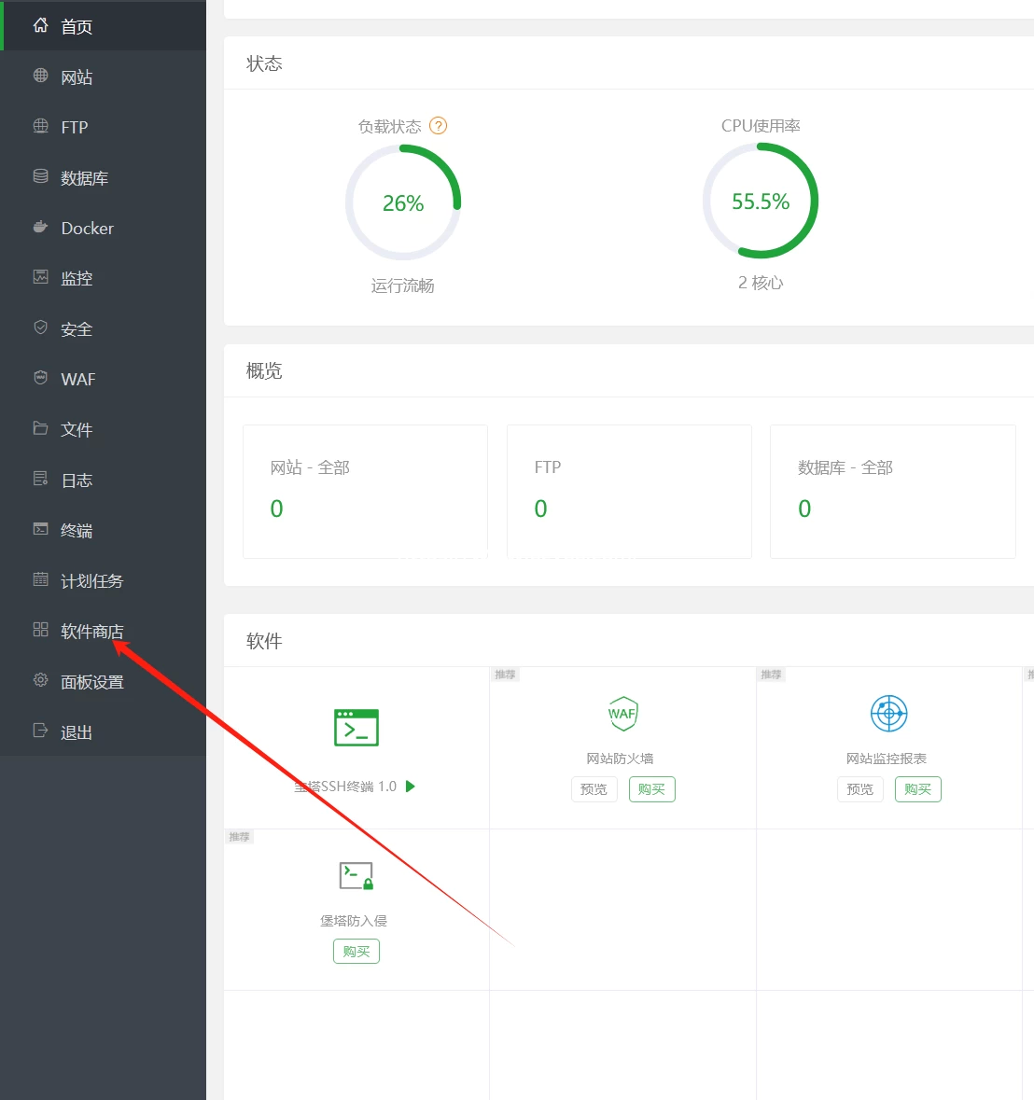The width and height of the screenshot is (1034, 1100).
Task: Open the Docker whale icon in sidebar
Action: point(41,227)
